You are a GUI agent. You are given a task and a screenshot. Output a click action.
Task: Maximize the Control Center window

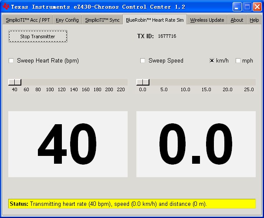click(247, 7)
